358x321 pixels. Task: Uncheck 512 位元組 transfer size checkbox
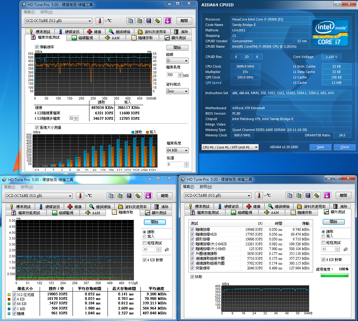14,294
